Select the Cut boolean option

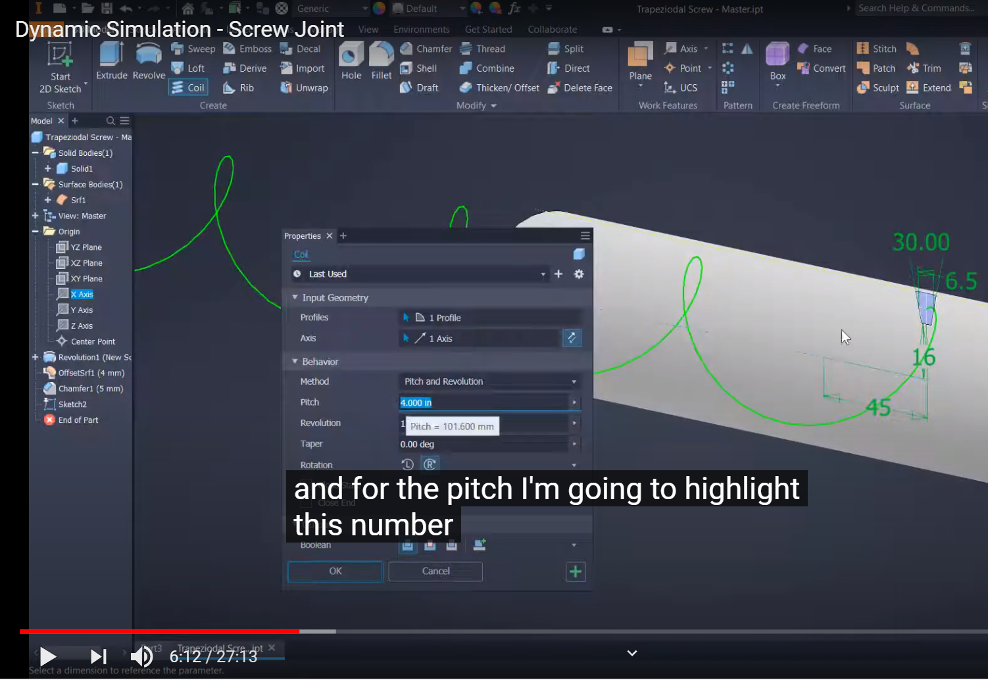coord(430,545)
